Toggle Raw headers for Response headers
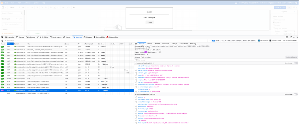Image resolution: width=299 pixels, height=124 pixels. [296, 63]
